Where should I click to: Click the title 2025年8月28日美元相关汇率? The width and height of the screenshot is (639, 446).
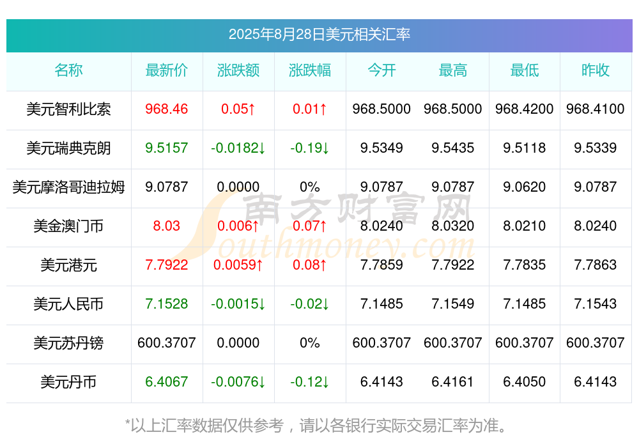pos(319,35)
